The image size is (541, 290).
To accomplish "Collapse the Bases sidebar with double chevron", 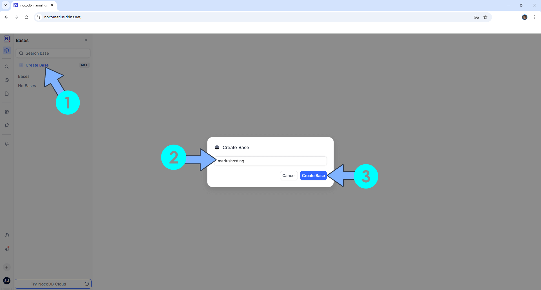I will click(86, 40).
